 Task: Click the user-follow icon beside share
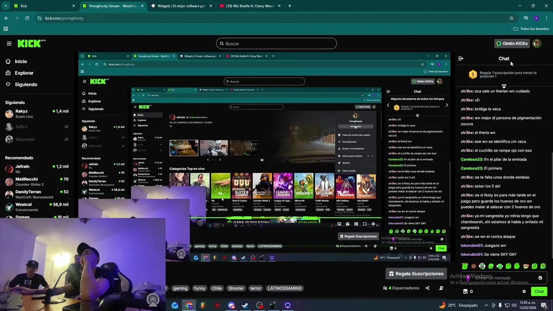coord(441,288)
